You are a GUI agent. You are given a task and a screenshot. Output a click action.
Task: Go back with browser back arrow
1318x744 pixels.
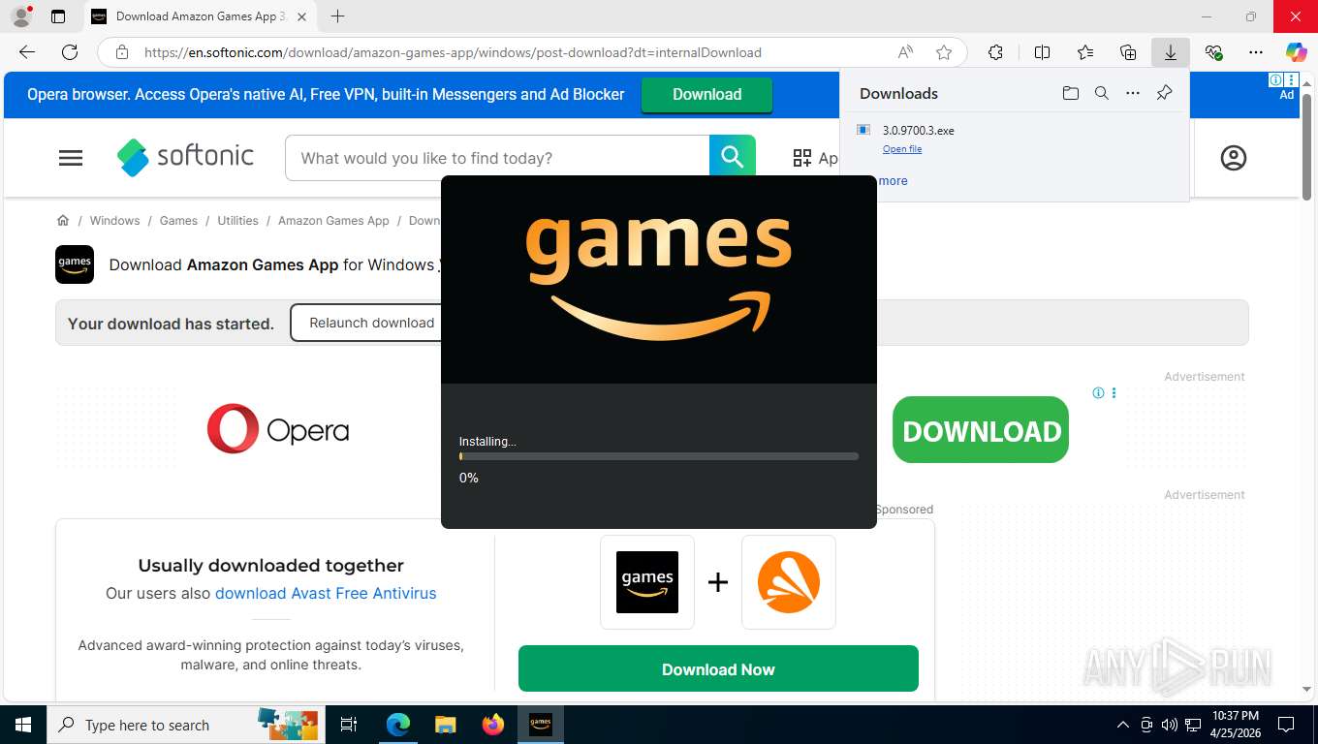(x=27, y=52)
